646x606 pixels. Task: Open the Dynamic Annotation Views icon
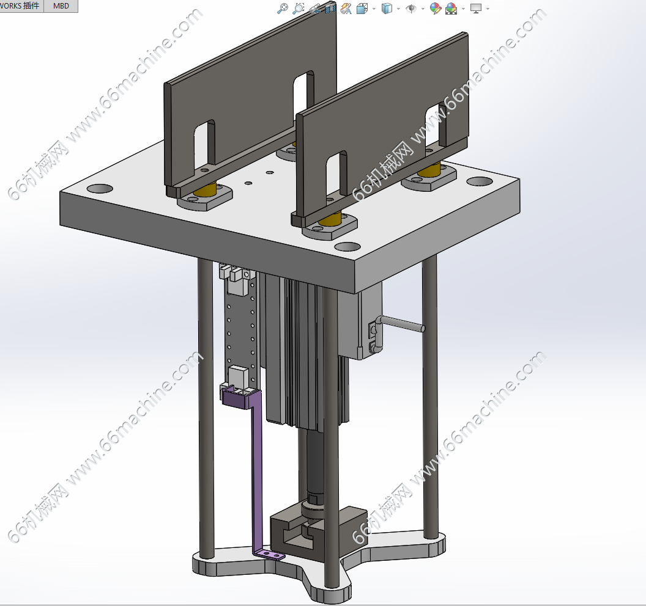(346, 8)
